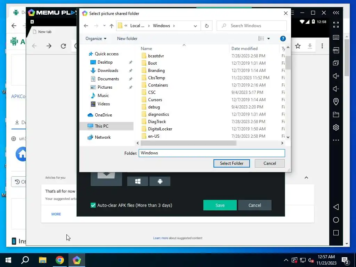Image resolution: width=356 pixels, height=267 pixels.
Task: Click forward arrow in emulator browser
Action: point(49,46)
